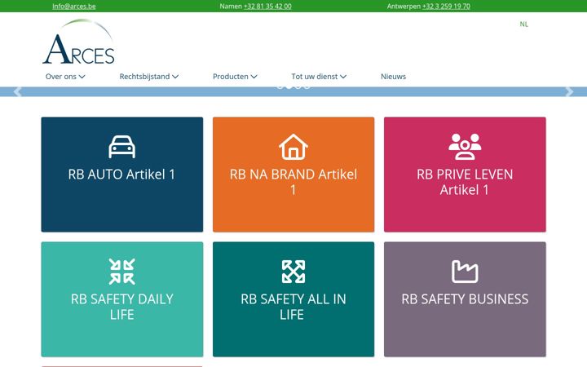Open the Nieuws menu item
Image resolution: width=587 pixels, height=367 pixels.
point(393,77)
